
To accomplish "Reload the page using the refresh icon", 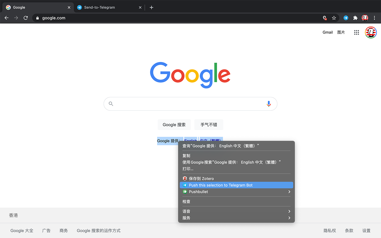I will click(x=26, y=18).
